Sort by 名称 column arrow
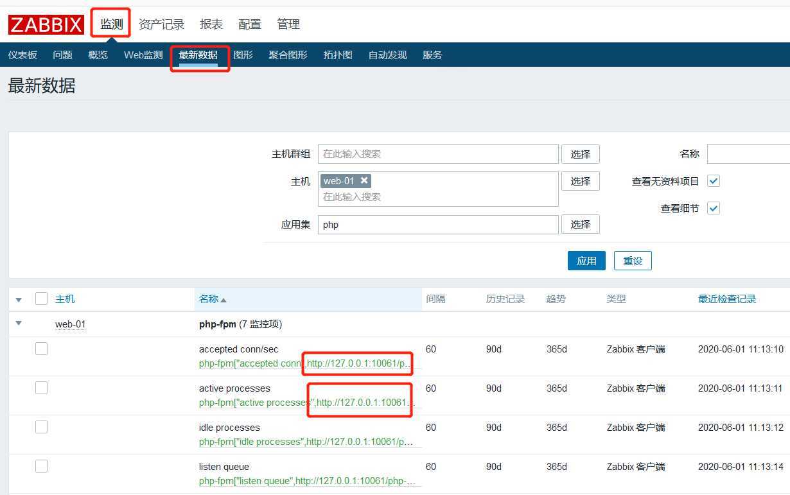Image resolution: width=790 pixels, height=495 pixels. 224,300
